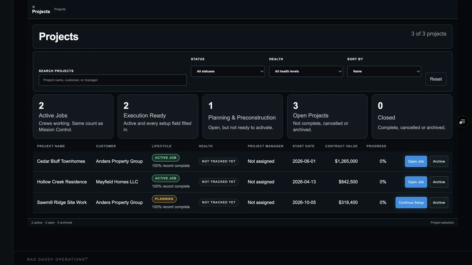Viewport: 472px width, 265px height.
Task: Click Anders Property Group in Sawmill Ridge row
Action: [119, 203]
